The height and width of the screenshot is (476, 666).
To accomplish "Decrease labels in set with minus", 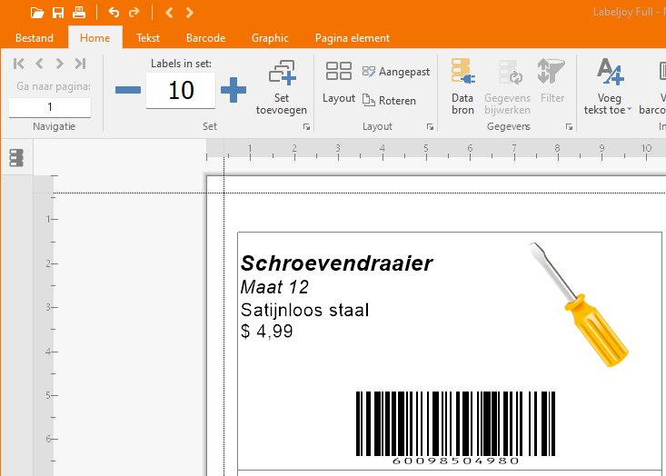I will [128, 90].
